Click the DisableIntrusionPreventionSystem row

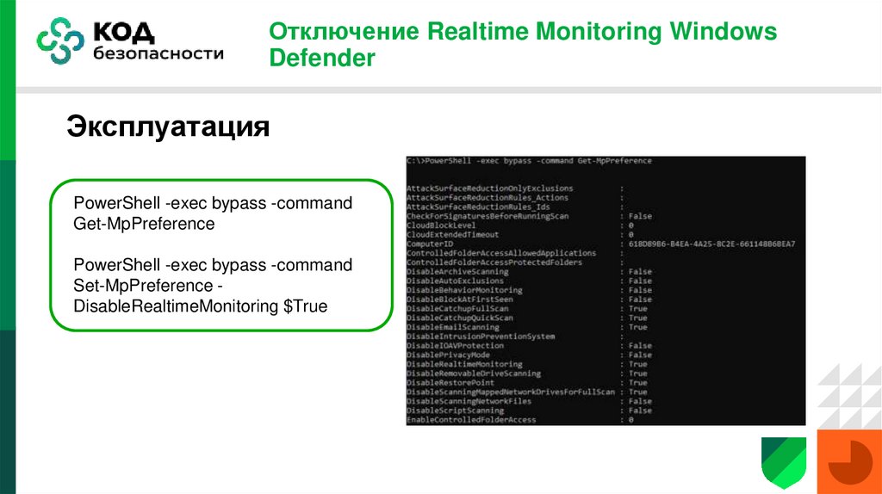click(515, 337)
